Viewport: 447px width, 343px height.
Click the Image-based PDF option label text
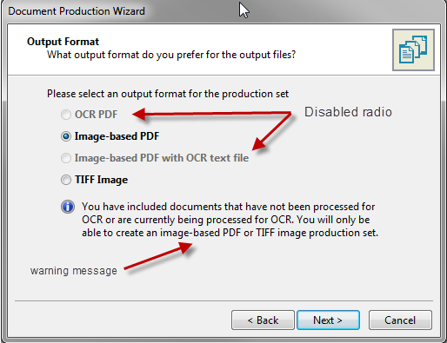(x=117, y=136)
